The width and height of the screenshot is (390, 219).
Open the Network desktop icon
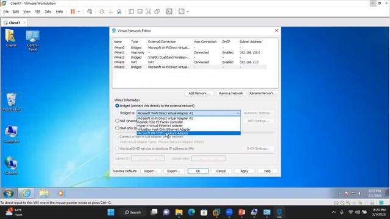pos(11,165)
